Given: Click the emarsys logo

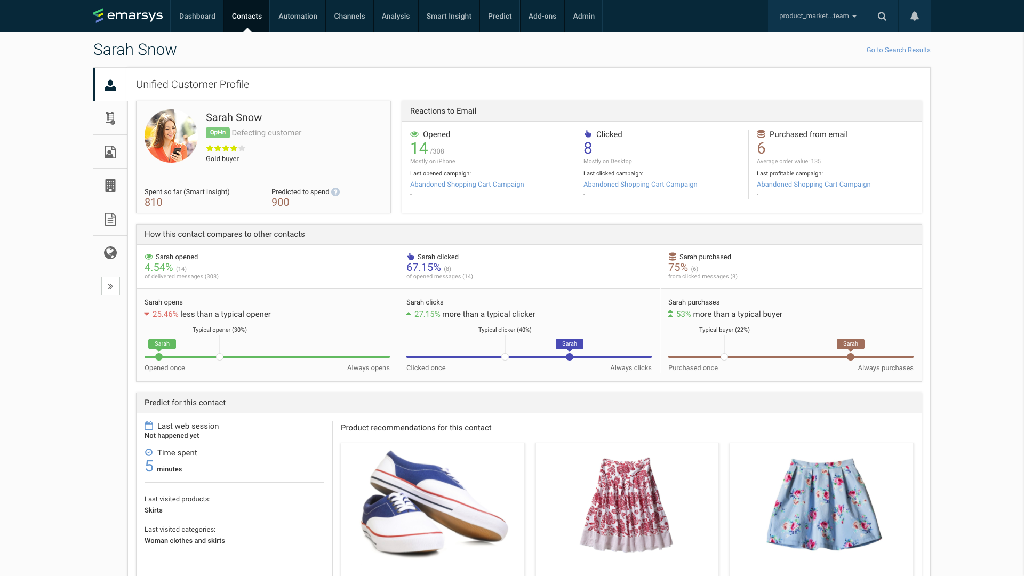Looking at the screenshot, I should 128,15.
